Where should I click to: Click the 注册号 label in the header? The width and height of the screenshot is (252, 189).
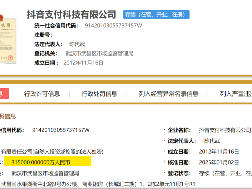[43, 35]
